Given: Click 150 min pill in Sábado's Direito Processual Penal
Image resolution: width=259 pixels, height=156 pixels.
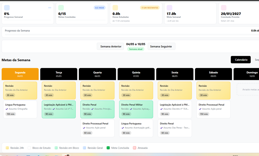Looking at the screenshot, I should tap(204, 114).
